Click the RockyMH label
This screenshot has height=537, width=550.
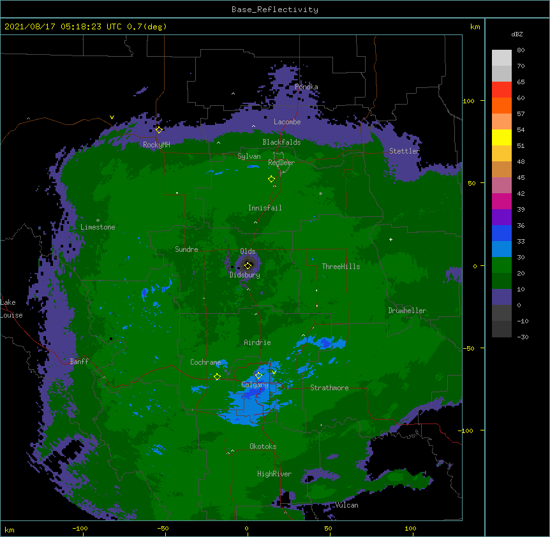pos(156,145)
